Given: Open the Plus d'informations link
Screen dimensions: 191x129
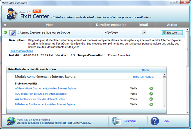Looking at the screenshot, I should [x=21, y=51].
